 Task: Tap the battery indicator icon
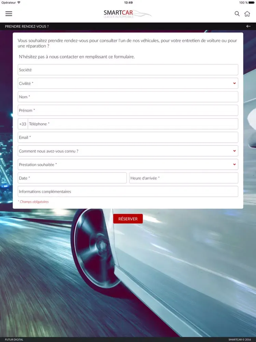(x=252, y=3)
